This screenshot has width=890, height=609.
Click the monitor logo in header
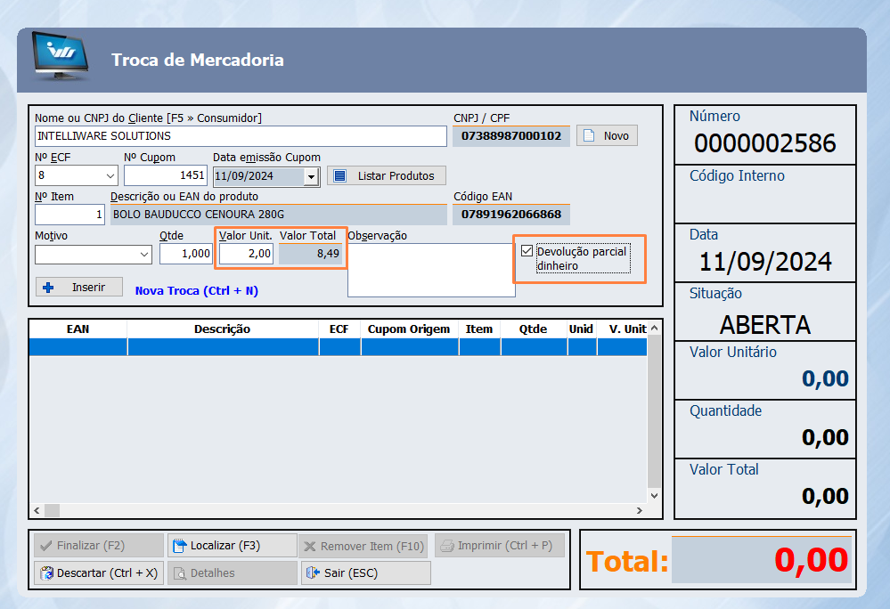pyautogui.click(x=60, y=58)
